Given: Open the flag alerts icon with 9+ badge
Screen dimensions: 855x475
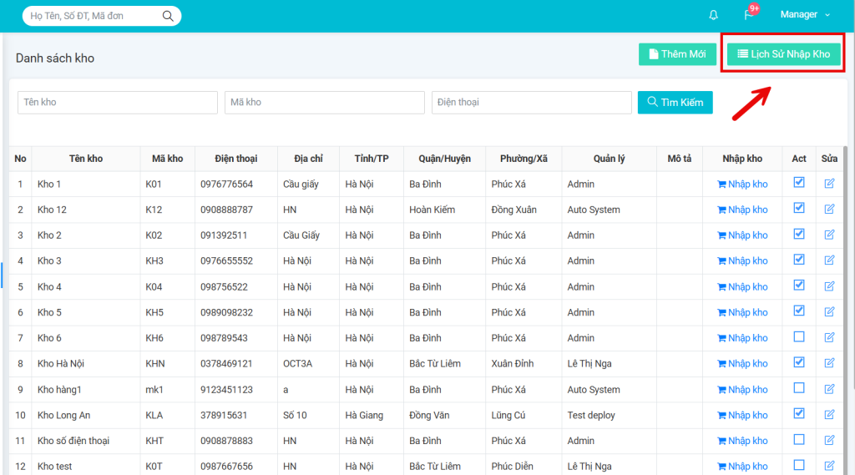Looking at the screenshot, I should [x=748, y=15].
